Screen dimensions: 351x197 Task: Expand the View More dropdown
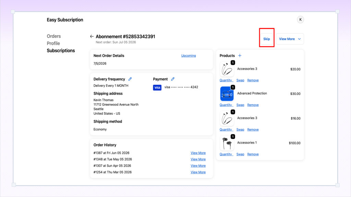290,39
